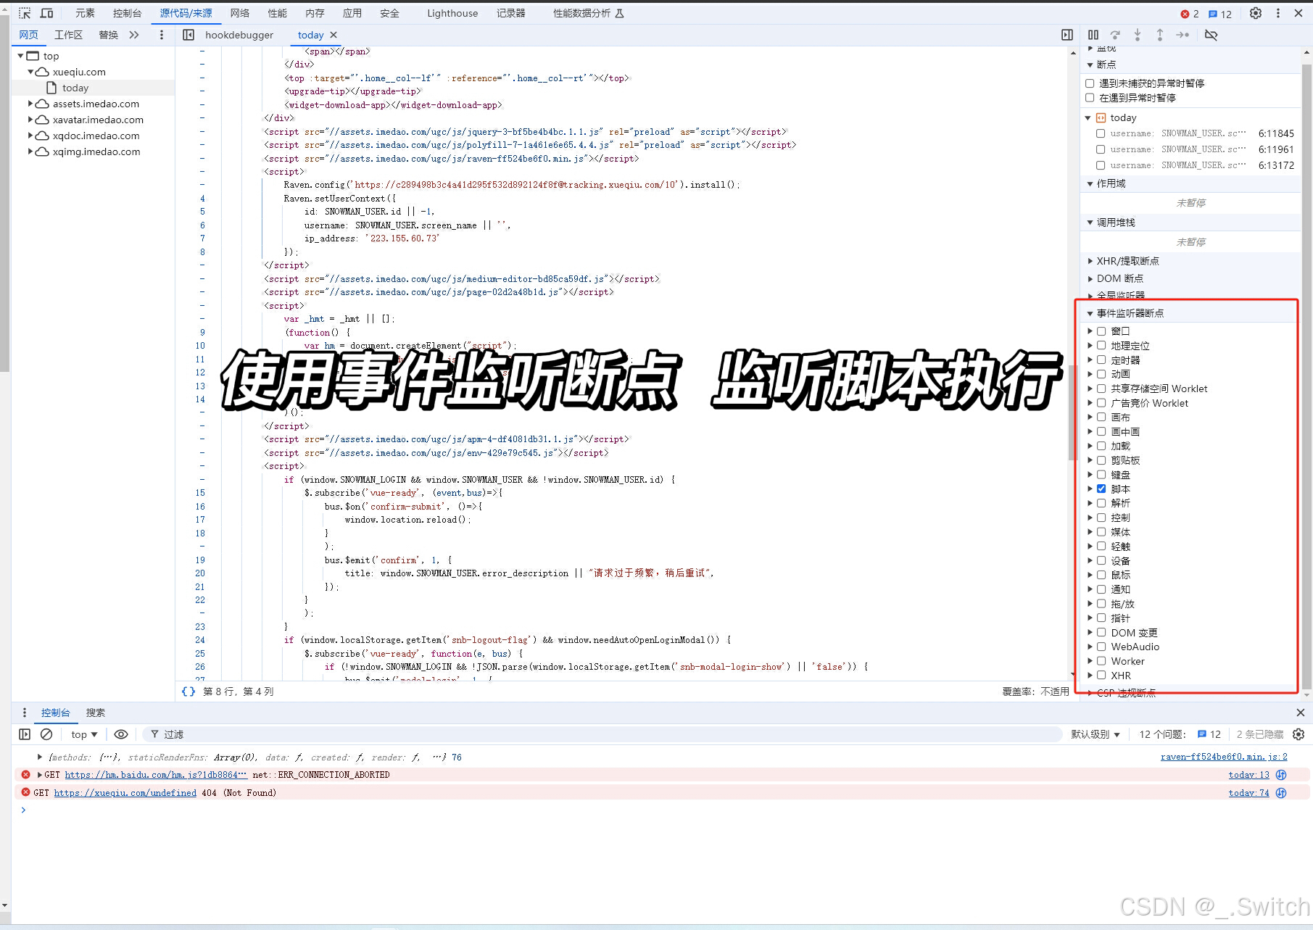Image resolution: width=1313 pixels, height=930 pixels.
Task: Step into next function call icon
Action: (x=1138, y=35)
